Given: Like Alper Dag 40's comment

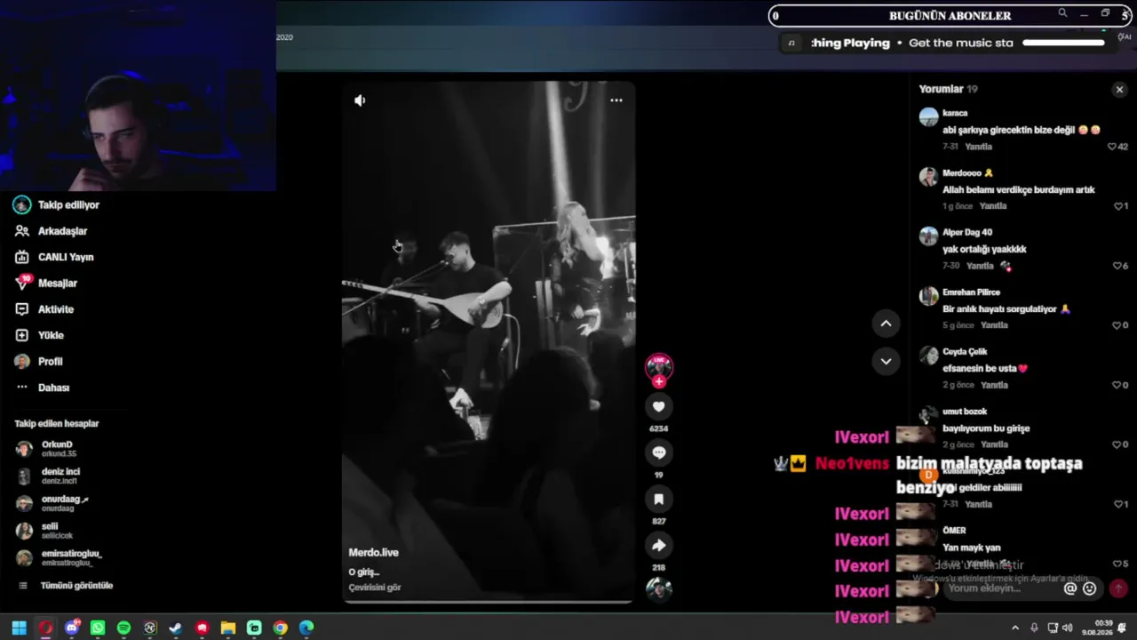Looking at the screenshot, I should [1118, 266].
